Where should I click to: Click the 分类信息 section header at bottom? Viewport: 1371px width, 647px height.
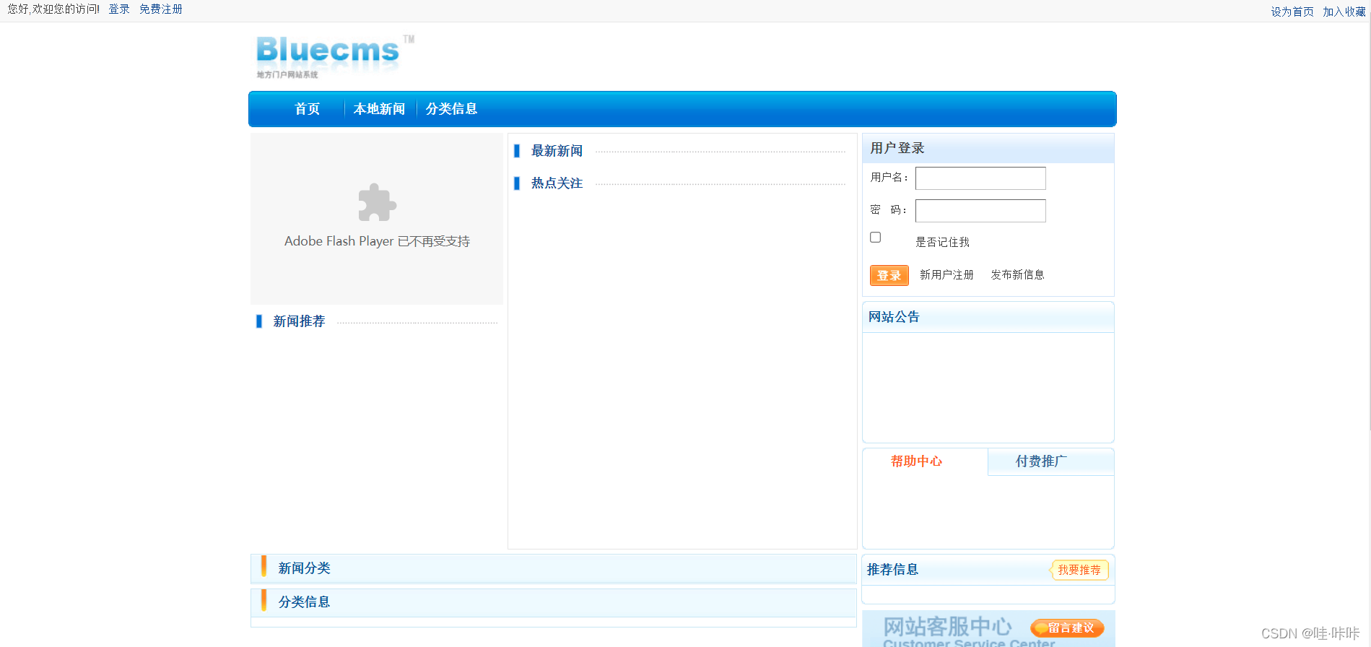pos(554,603)
